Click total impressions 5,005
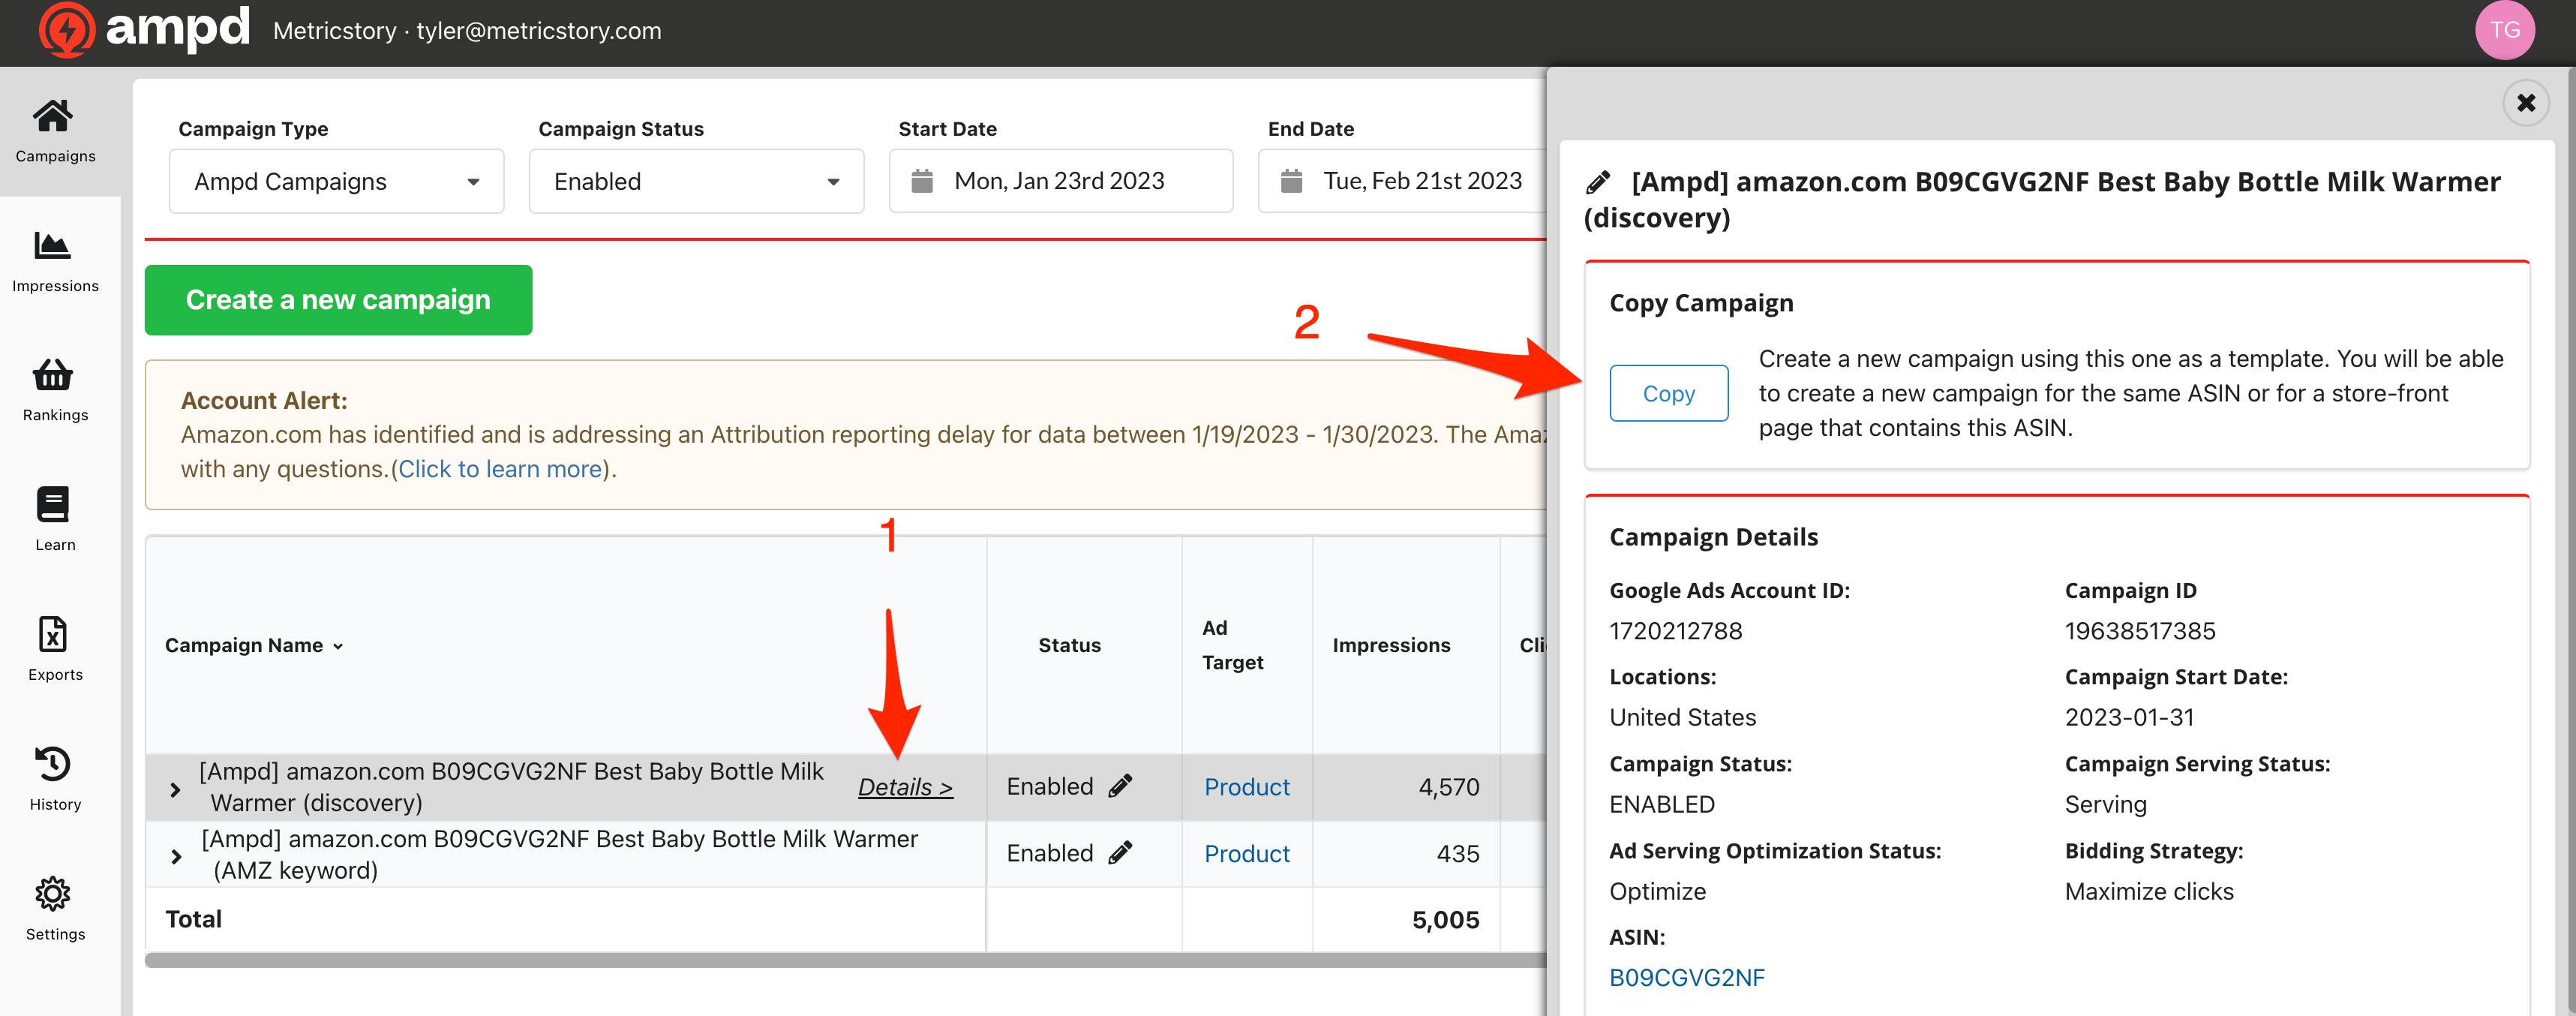The image size is (2576, 1016). click(x=1445, y=920)
